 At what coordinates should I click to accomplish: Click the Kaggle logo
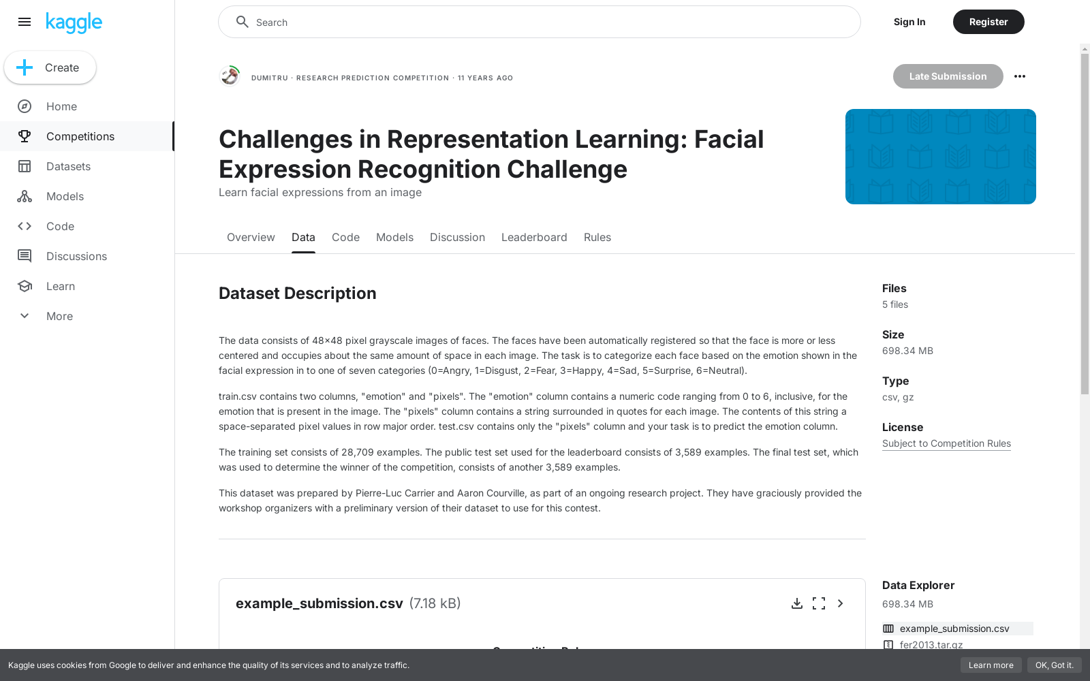[74, 22]
